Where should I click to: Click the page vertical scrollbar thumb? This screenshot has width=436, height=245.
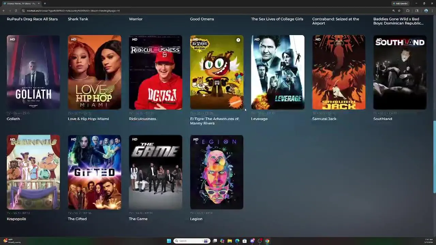coord(434,157)
